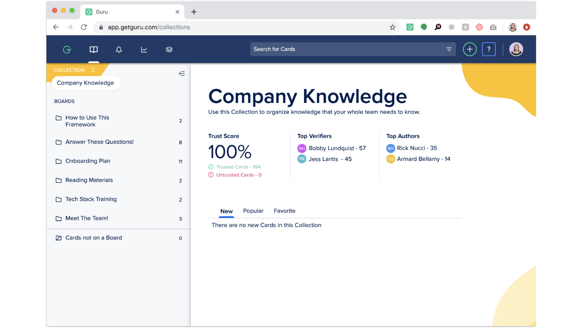583x328 pixels.
Task: Open the card manager layers icon
Action: pyautogui.click(x=169, y=50)
